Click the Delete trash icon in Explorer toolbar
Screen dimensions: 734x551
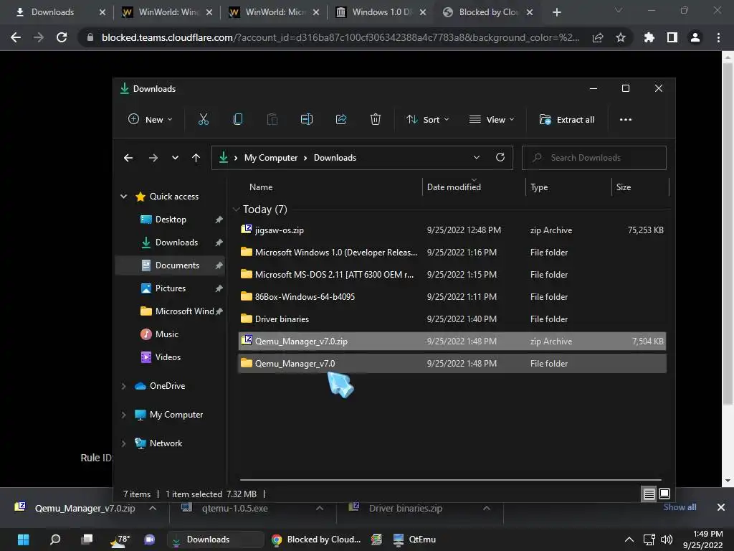376,120
